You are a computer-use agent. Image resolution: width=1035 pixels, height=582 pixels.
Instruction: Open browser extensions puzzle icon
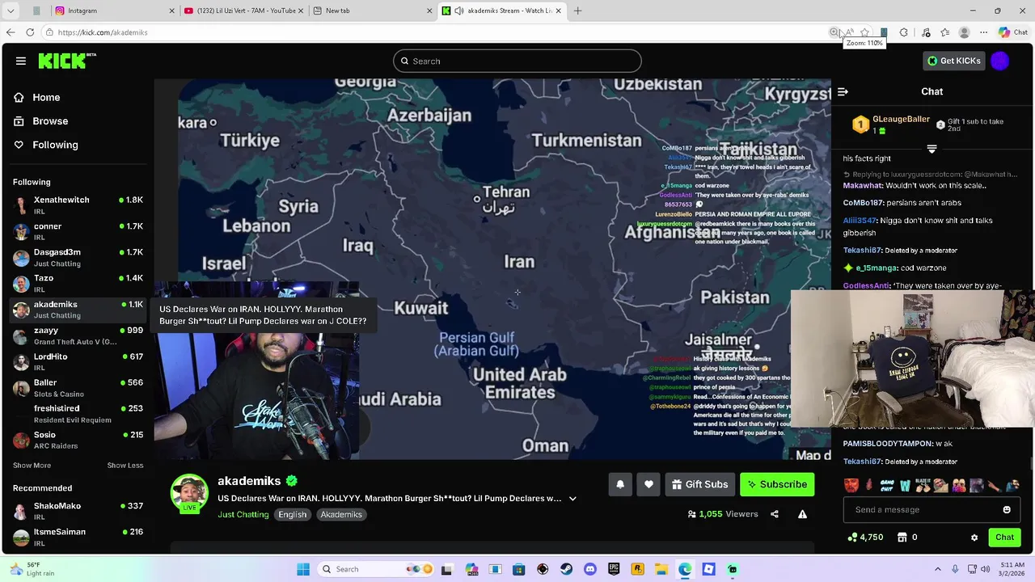(904, 32)
